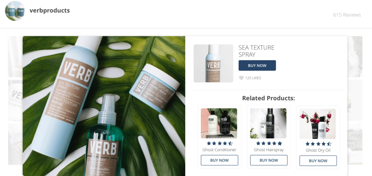Click Buy Now under Ghost Dry Oil
Image resolution: width=372 pixels, height=176 pixels.
click(x=318, y=161)
